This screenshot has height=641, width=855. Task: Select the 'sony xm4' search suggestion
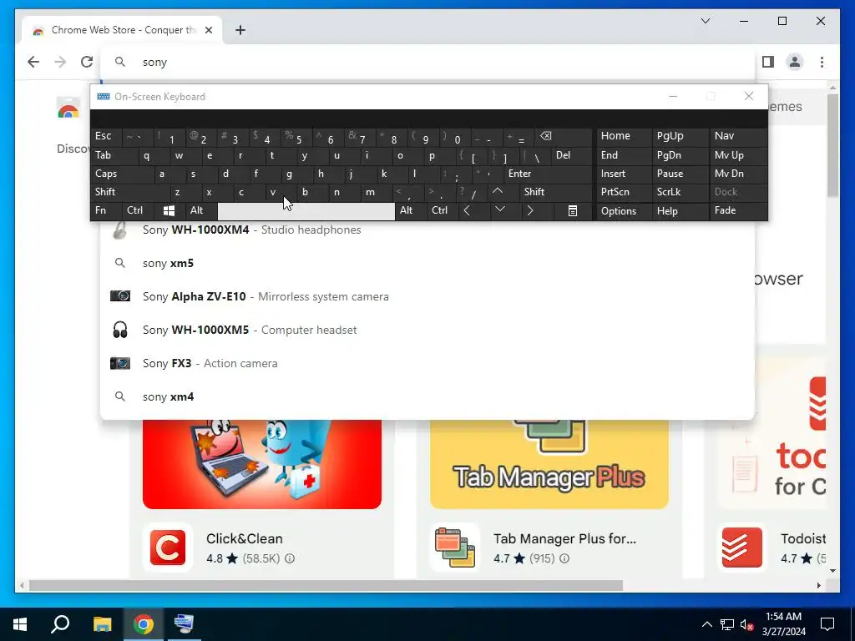427,396
